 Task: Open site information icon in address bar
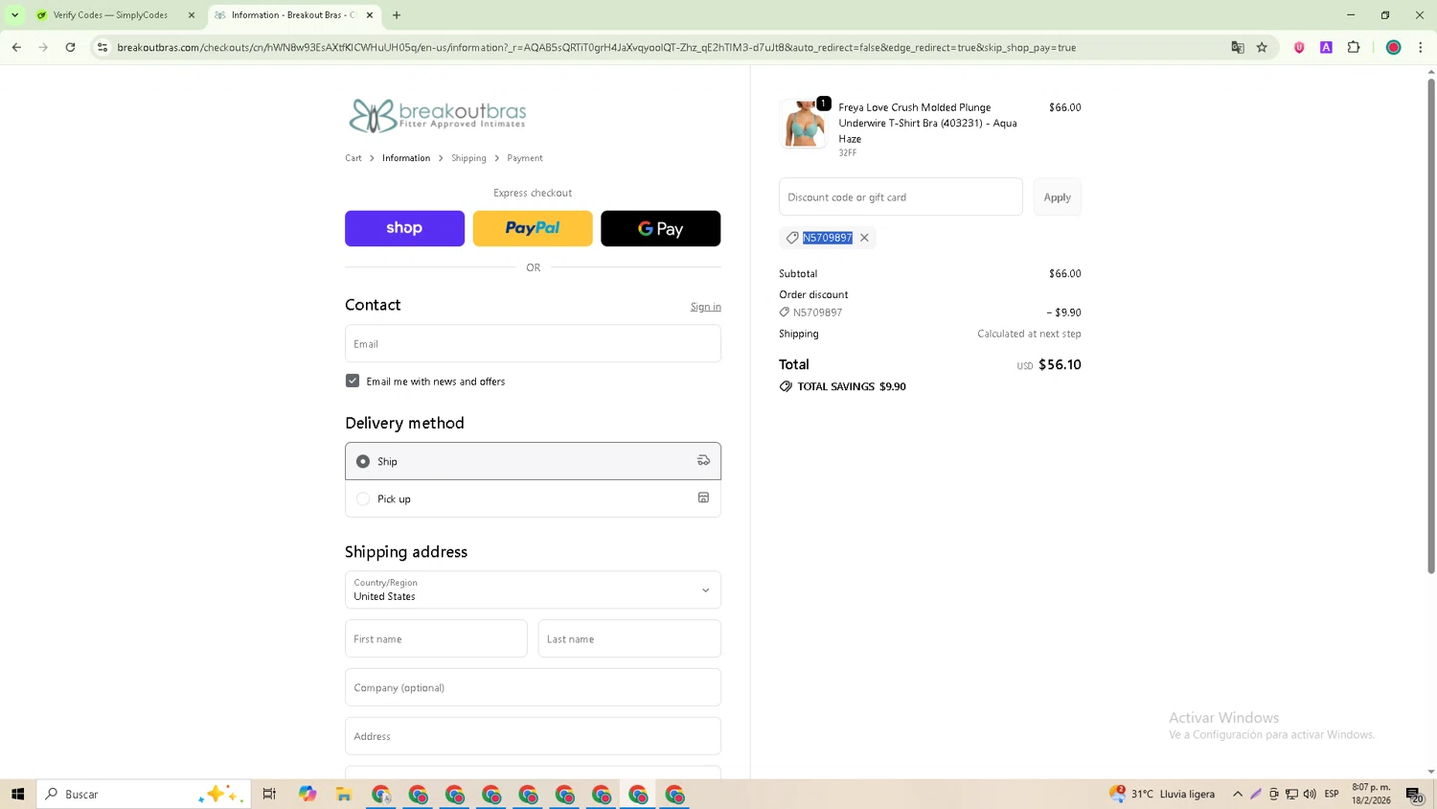(103, 47)
